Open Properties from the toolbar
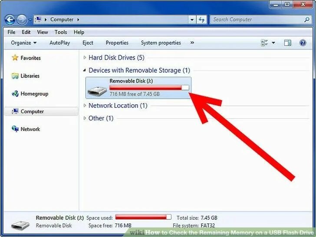The width and height of the screenshot is (316, 237). [x=117, y=43]
